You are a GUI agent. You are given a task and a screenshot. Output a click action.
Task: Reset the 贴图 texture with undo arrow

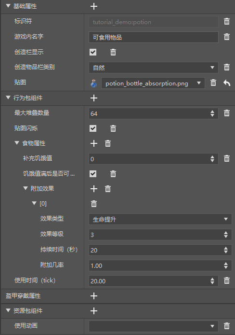227,83
